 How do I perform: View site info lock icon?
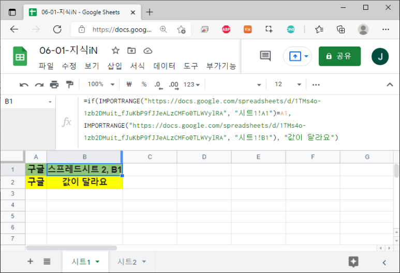pos(82,29)
